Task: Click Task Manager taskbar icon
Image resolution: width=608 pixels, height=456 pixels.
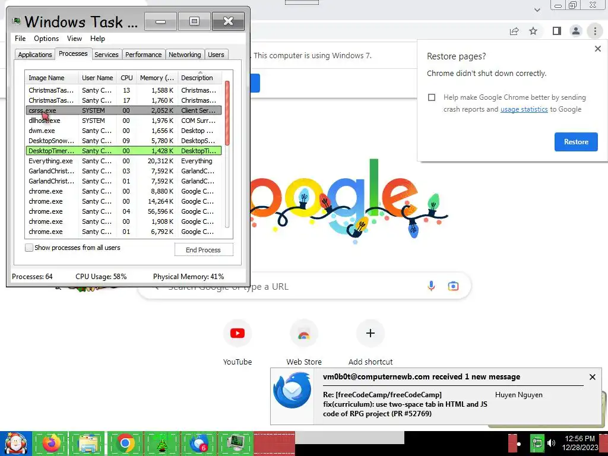Action: (236, 443)
